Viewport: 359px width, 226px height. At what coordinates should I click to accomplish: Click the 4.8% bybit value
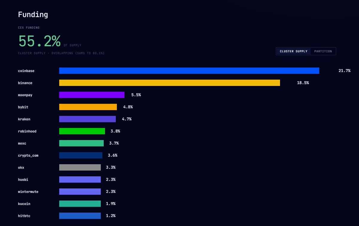pyautogui.click(x=128, y=107)
